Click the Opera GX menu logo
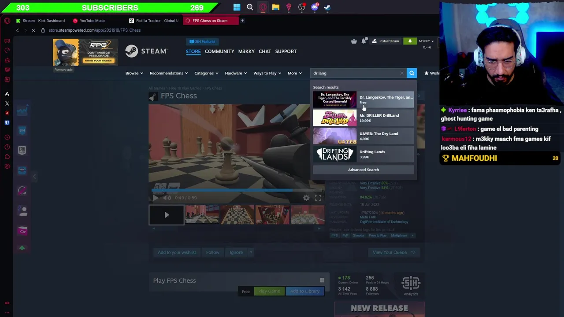The height and width of the screenshot is (317, 564). tap(7, 21)
